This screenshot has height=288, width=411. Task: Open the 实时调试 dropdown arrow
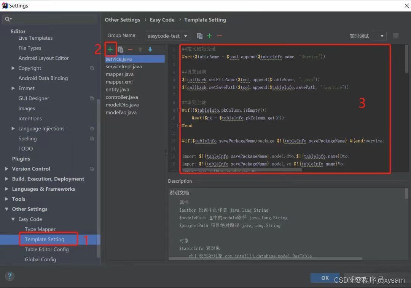click(x=381, y=35)
